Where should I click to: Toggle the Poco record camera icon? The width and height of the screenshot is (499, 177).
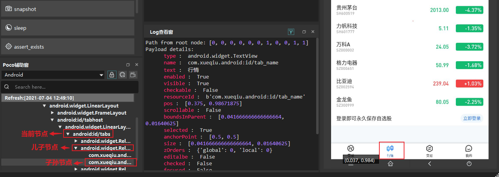pos(133,75)
